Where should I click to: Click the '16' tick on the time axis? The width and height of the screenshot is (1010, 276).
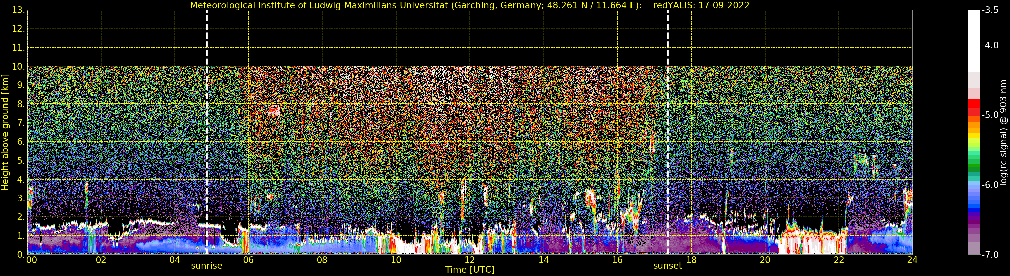pos(617,260)
